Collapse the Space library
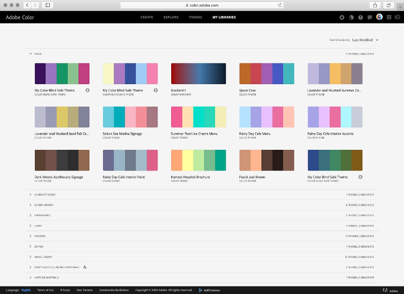This screenshot has height=294, width=404. click(x=31, y=54)
